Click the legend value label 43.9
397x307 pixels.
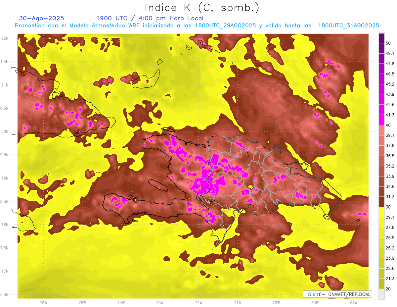click(390, 94)
